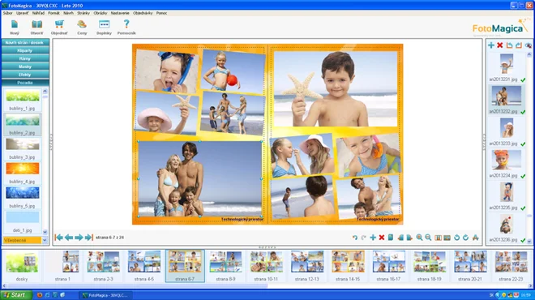Screen dimensions: 535x300
Task: Expand the Rámy panel section
Action: [x=25, y=58]
